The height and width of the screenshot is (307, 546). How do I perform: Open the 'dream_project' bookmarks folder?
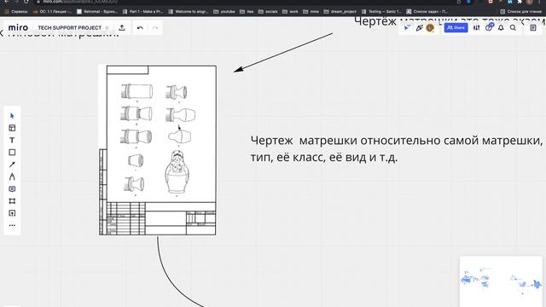[340, 11]
